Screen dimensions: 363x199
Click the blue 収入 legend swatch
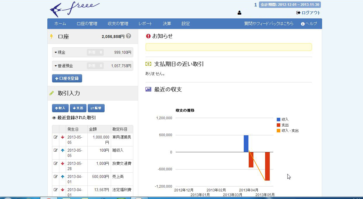(279, 120)
